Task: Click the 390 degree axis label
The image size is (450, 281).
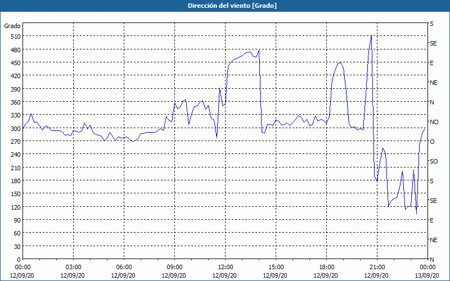Action: click(16, 89)
